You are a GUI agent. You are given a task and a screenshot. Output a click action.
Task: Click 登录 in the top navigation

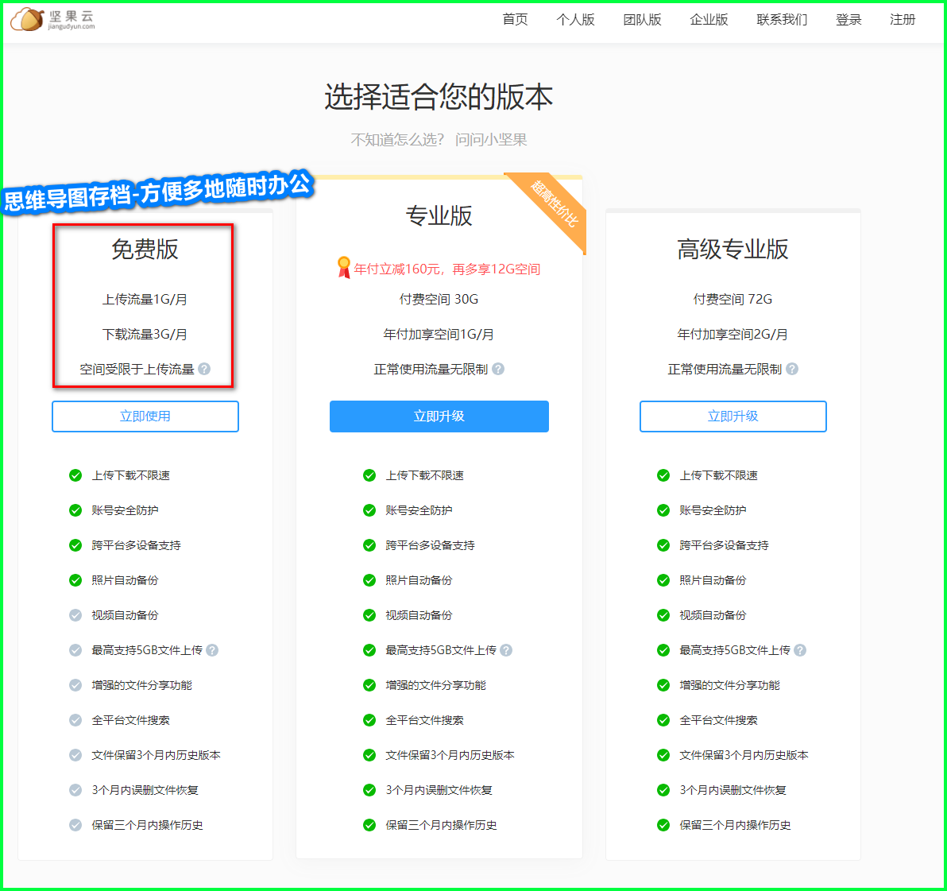[848, 20]
